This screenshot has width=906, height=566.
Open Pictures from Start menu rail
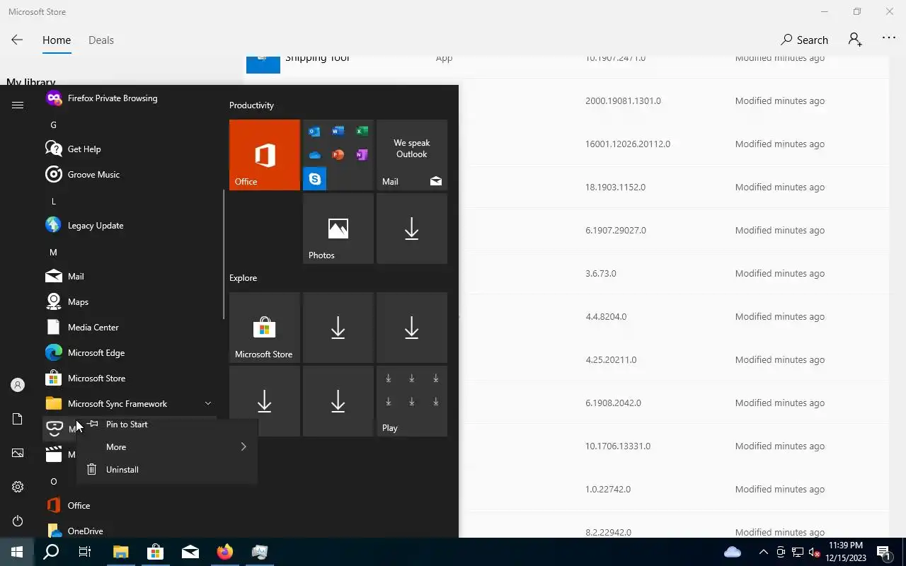(18, 453)
